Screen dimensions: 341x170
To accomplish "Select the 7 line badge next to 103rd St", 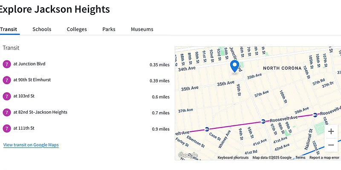I will point(6,96).
